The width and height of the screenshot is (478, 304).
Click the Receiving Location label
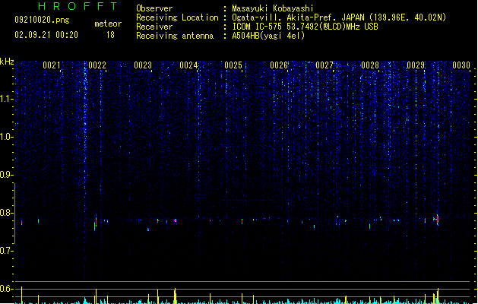(177, 17)
